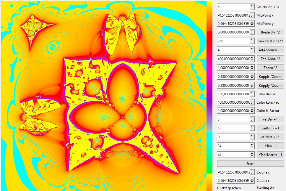Click the ZahlAbbr. field showing 400,000
This screenshot has width=286, height=191.
pyautogui.click(x=233, y=59)
